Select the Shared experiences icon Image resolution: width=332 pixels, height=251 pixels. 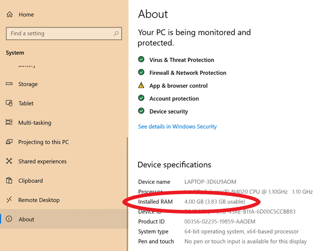pyautogui.click(x=9, y=161)
